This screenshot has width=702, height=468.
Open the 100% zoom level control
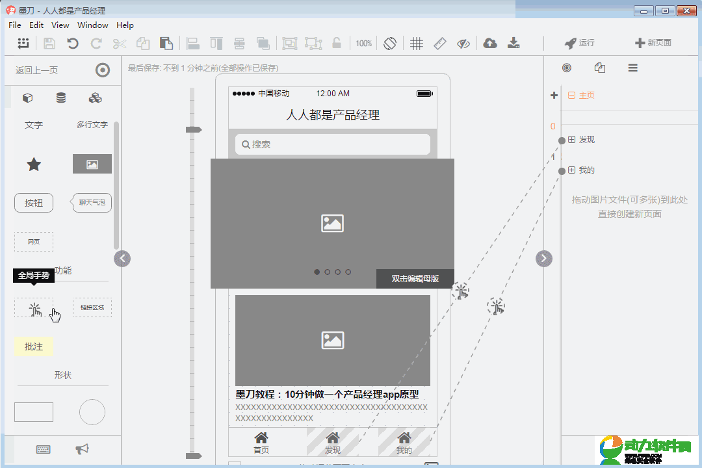coord(363,43)
